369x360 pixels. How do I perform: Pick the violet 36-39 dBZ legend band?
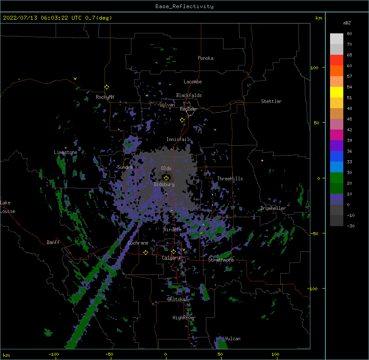(336, 146)
